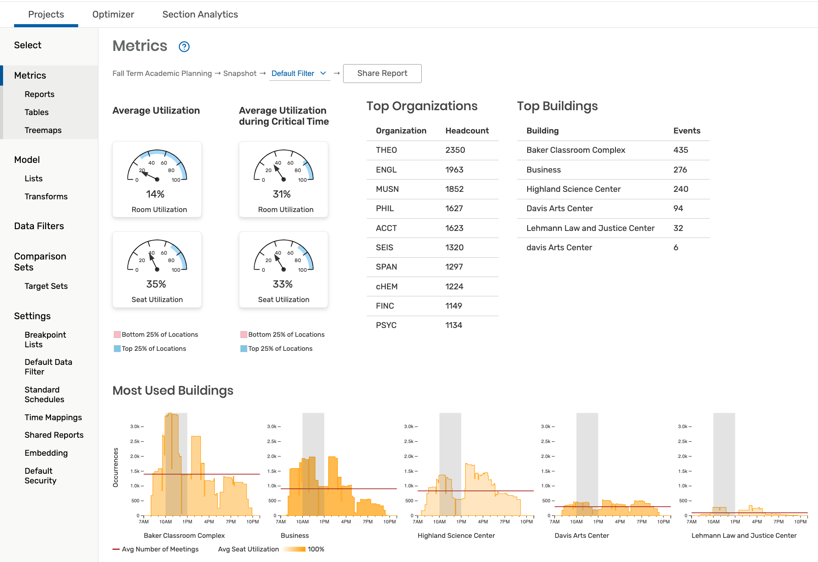Select the critical time 31% Room Utilization gauge
Image resolution: width=818 pixels, height=562 pixels.
(x=283, y=179)
